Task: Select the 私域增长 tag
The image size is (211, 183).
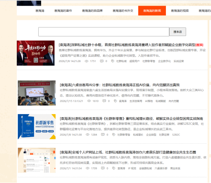Action: (x=138, y=135)
